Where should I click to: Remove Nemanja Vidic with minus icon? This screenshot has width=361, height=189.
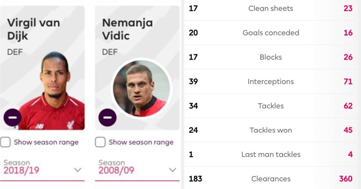pyautogui.click(x=107, y=117)
